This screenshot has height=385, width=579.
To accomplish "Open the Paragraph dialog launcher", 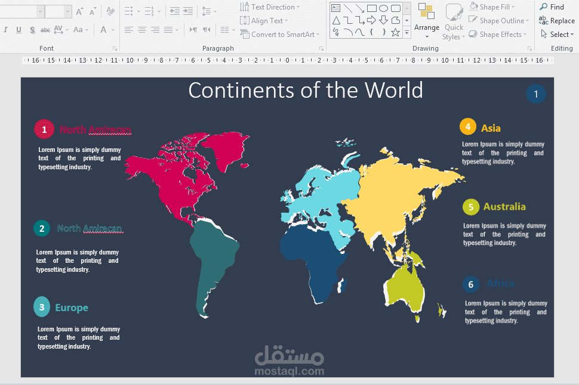I will coord(321,48).
